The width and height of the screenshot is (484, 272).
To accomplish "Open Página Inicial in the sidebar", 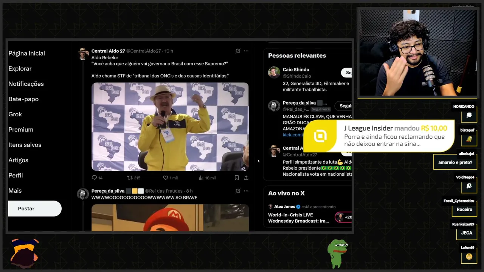I will pos(26,53).
